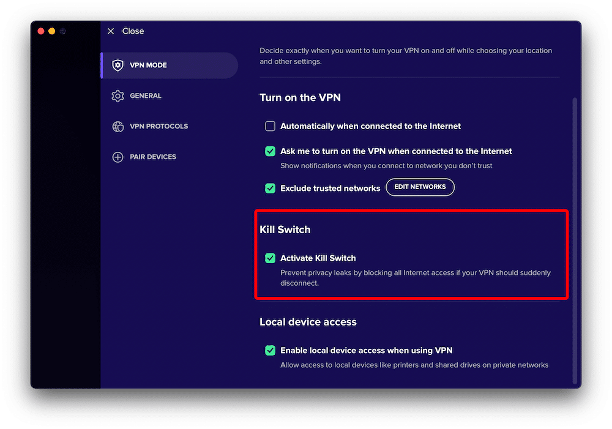Click the scrollbar on the right side

point(574,184)
